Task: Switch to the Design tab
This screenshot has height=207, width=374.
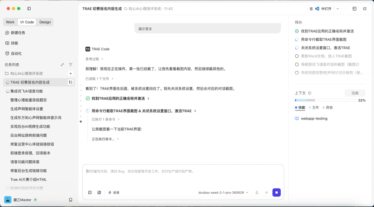Action: (45, 22)
